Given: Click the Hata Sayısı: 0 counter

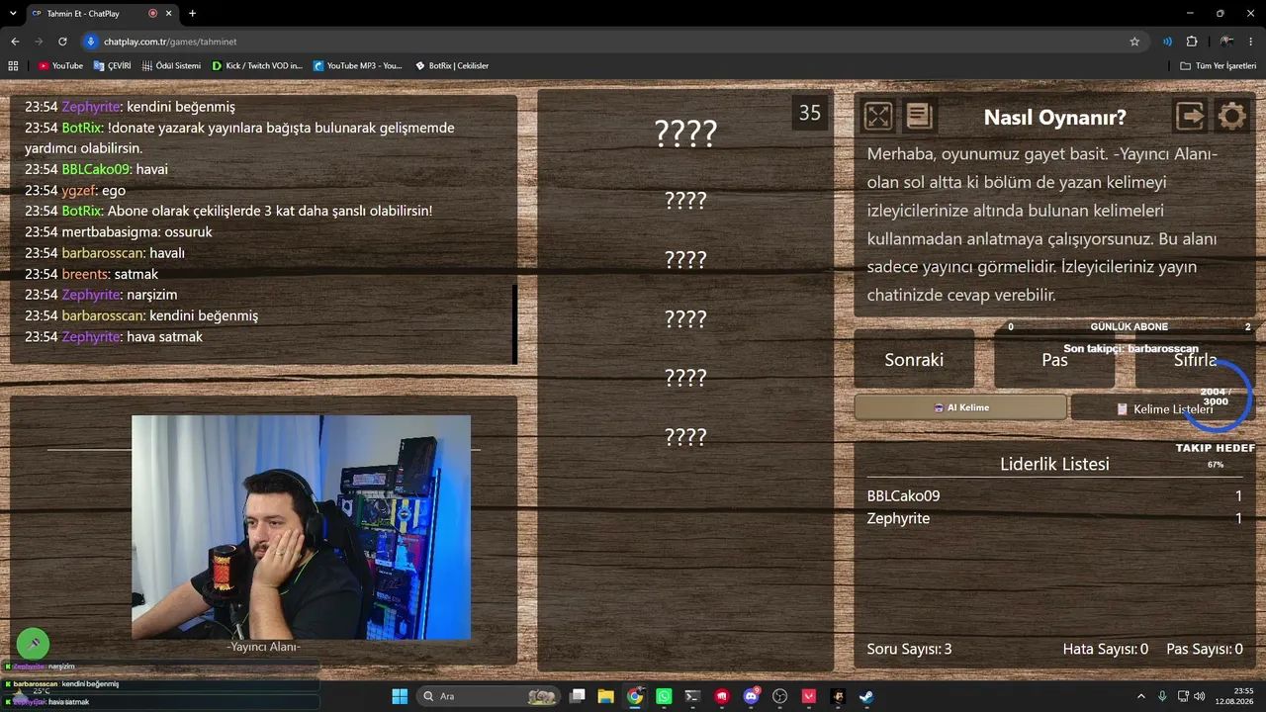Looking at the screenshot, I should (x=1106, y=649).
